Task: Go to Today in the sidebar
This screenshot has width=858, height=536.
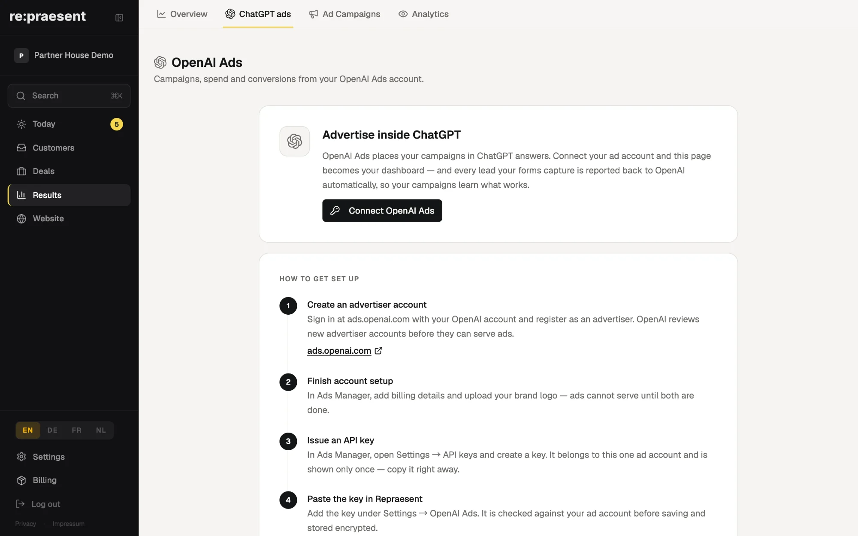Action: tap(69, 124)
